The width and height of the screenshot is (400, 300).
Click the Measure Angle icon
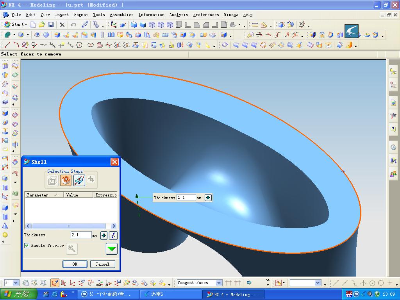point(264,25)
